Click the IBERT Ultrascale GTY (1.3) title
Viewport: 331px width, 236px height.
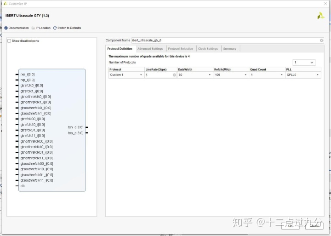click(27, 16)
